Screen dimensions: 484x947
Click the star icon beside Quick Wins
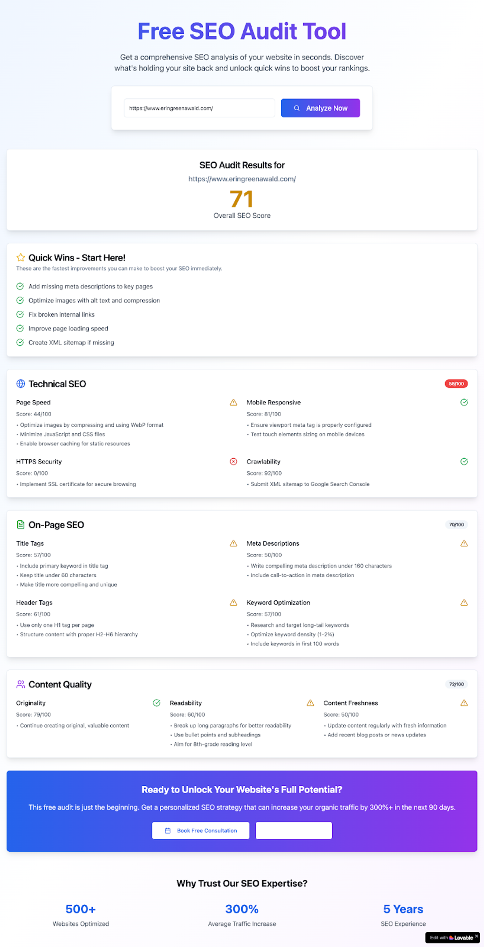tap(21, 257)
